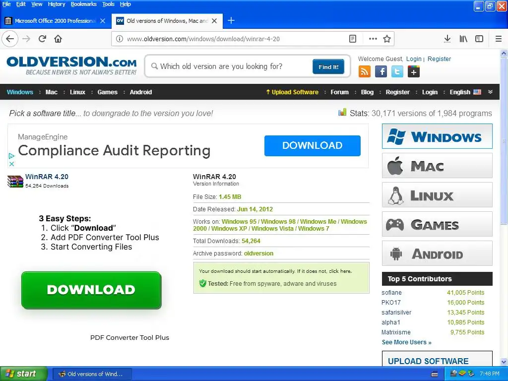508x381 pixels.
Task: Click the address bar URL
Action: click(x=203, y=39)
